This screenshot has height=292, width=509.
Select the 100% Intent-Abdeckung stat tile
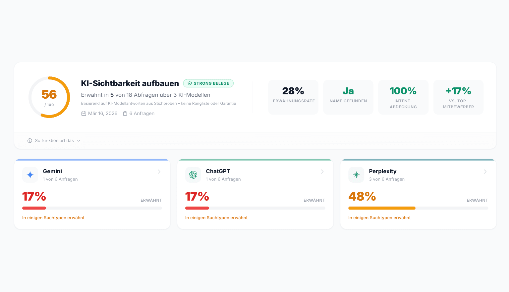[x=403, y=97]
